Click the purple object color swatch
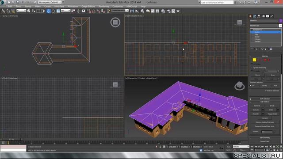This screenshot has width=283, height=159. 281,21
